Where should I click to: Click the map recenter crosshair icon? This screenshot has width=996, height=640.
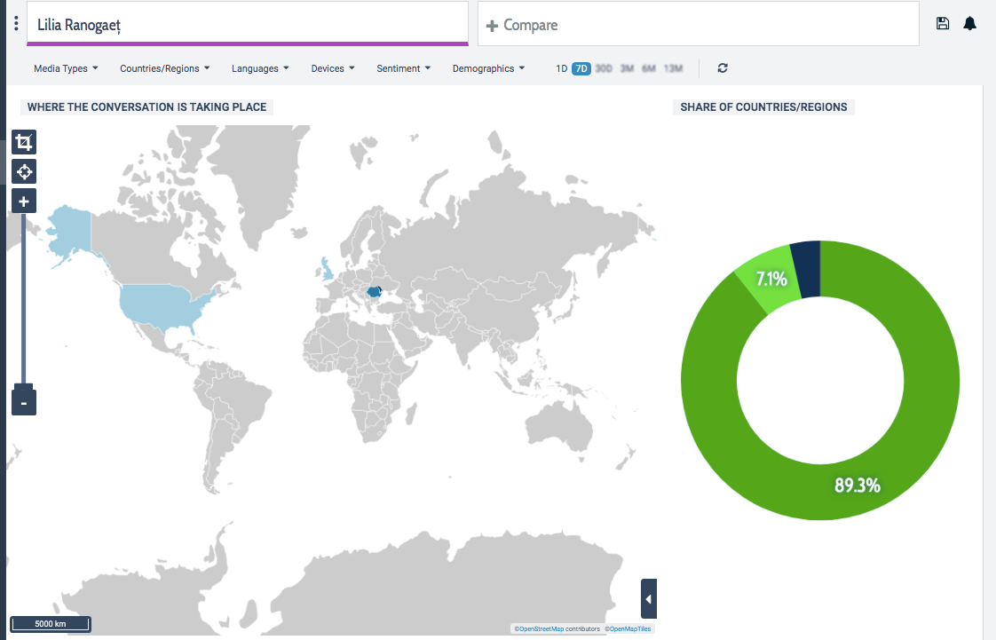click(24, 171)
